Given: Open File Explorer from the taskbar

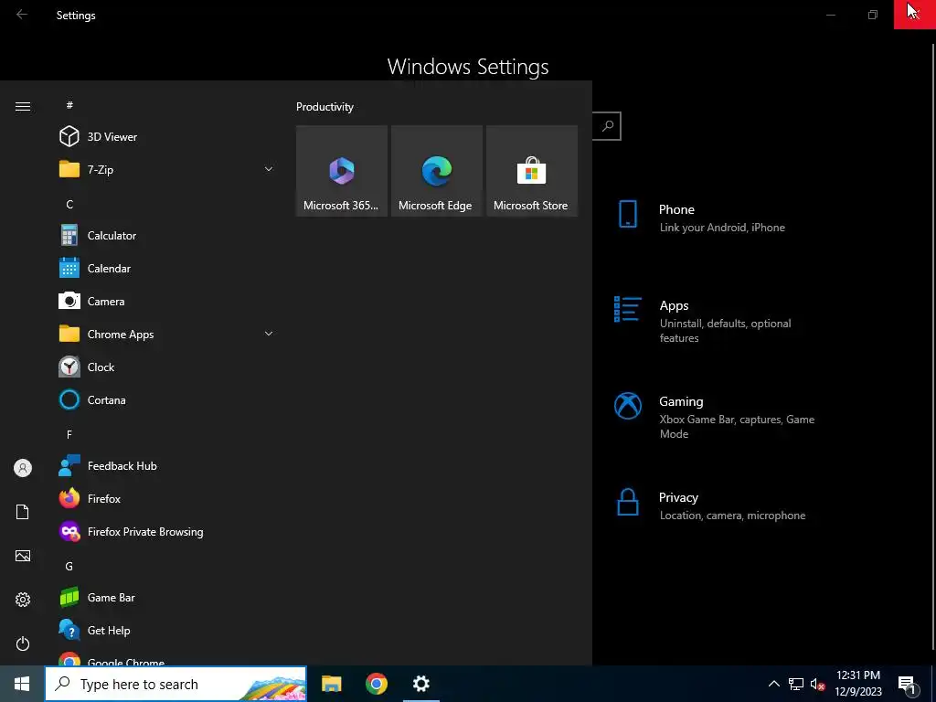Looking at the screenshot, I should [x=331, y=684].
